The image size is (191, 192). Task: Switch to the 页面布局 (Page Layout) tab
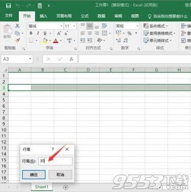pyautogui.click(x=64, y=16)
